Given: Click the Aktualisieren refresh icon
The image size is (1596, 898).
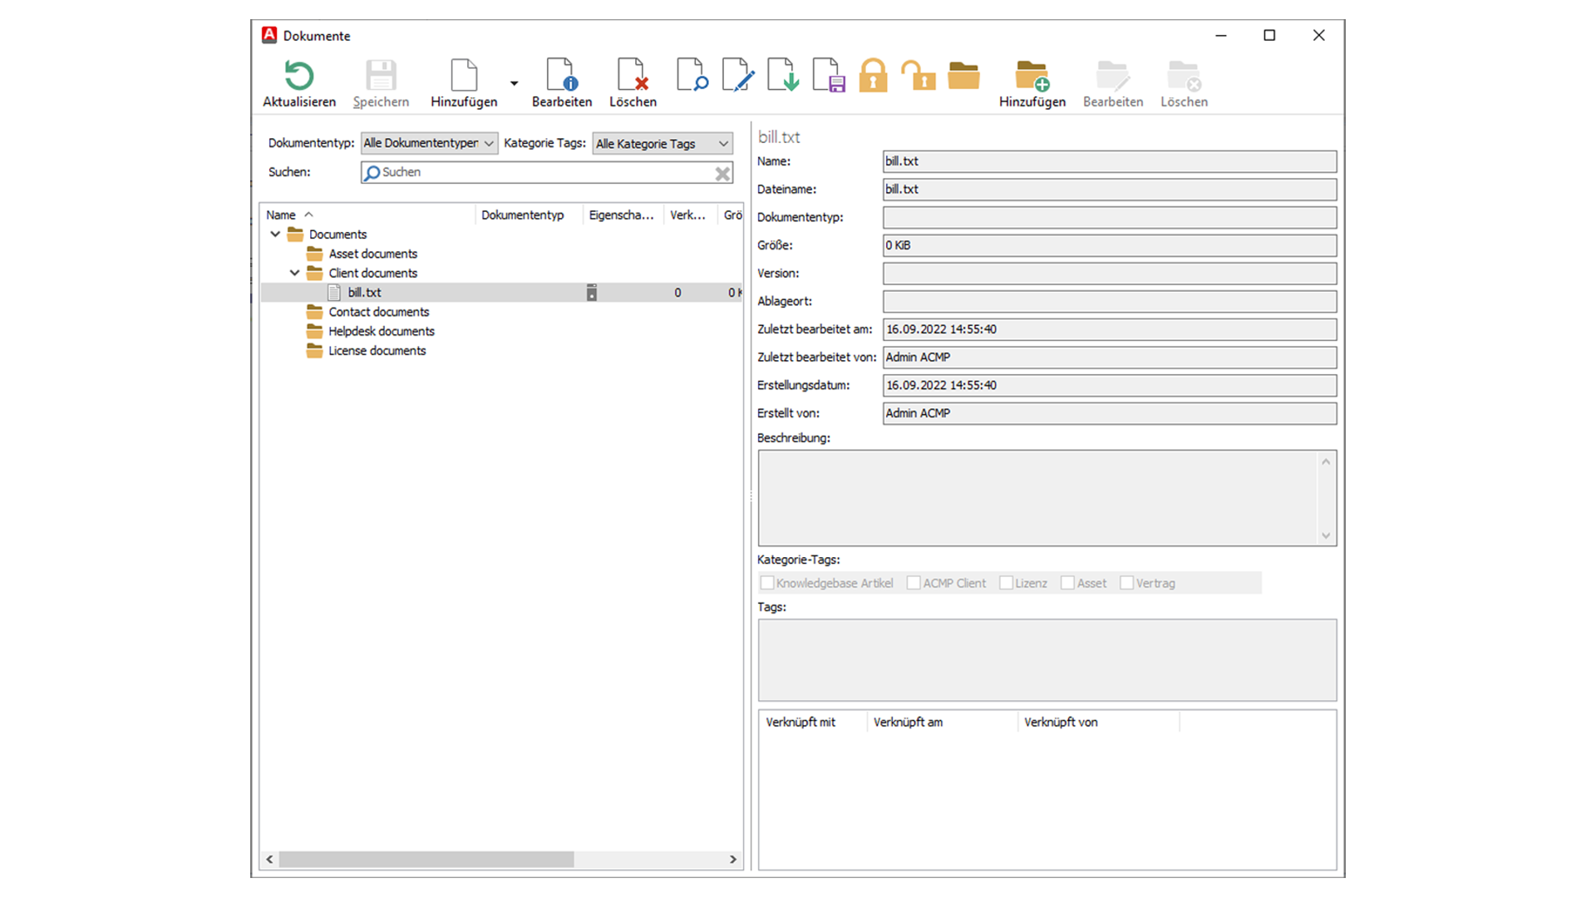Looking at the screenshot, I should [x=299, y=76].
